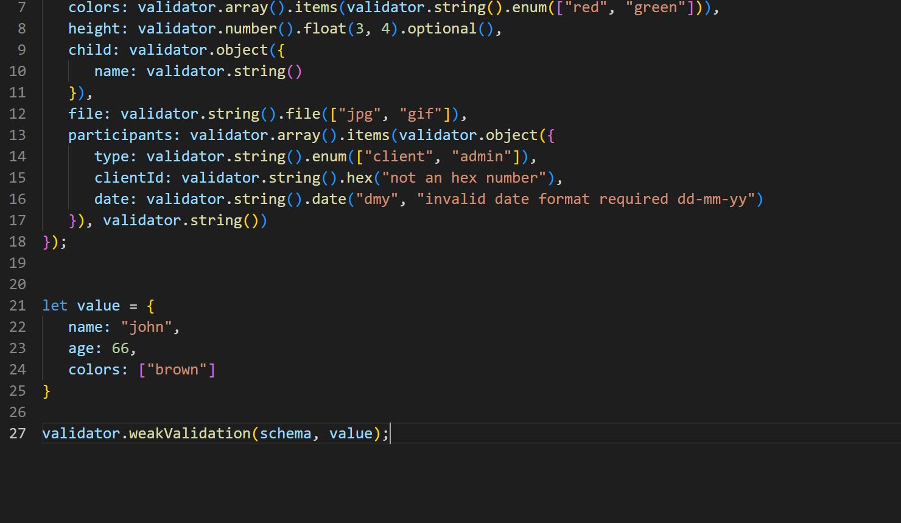Click the file property on line 12
Viewport: 901px width, 523px height.
point(86,114)
